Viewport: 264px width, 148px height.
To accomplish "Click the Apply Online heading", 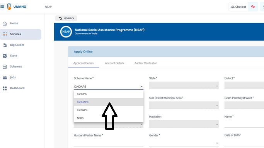I will [x=83, y=52].
